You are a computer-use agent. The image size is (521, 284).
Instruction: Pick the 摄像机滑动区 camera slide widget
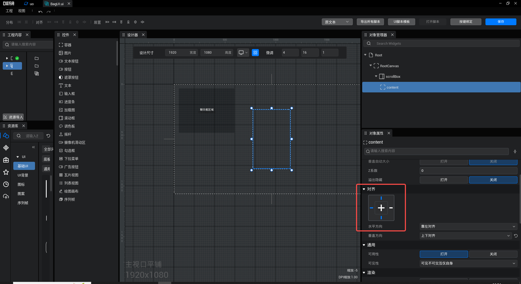(72, 143)
